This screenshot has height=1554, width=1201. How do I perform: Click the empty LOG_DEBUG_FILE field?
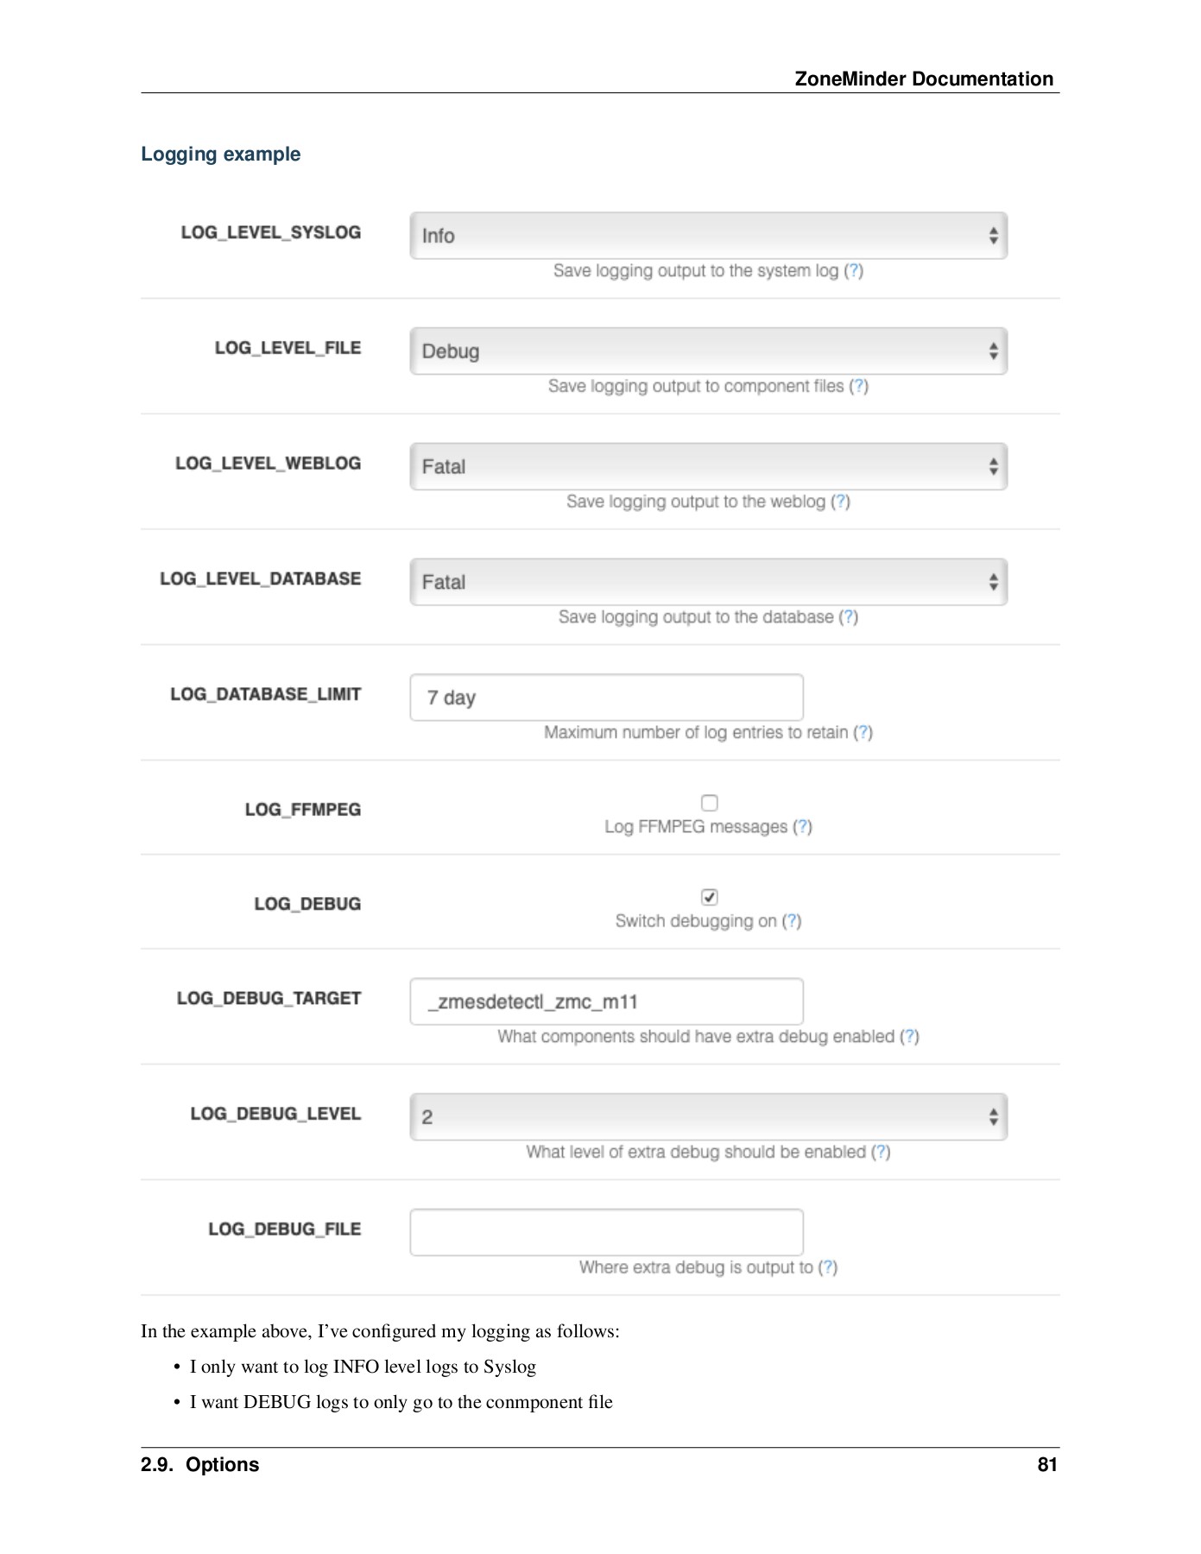click(606, 1232)
